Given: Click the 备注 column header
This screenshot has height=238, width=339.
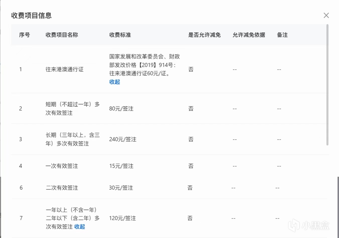Looking at the screenshot, I should pos(282,35).
